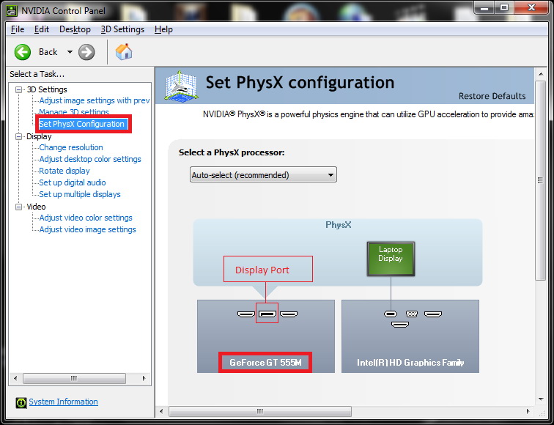Click task tree scroll left arrow

15,378
